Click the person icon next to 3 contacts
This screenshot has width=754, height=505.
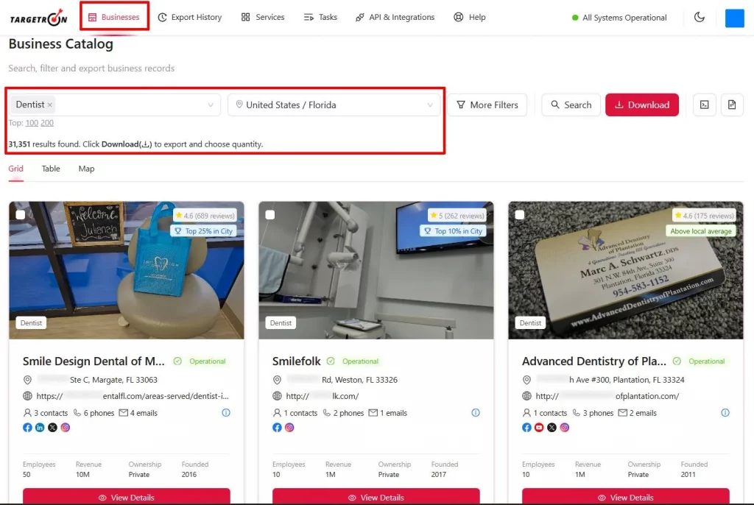pos(27,413)
